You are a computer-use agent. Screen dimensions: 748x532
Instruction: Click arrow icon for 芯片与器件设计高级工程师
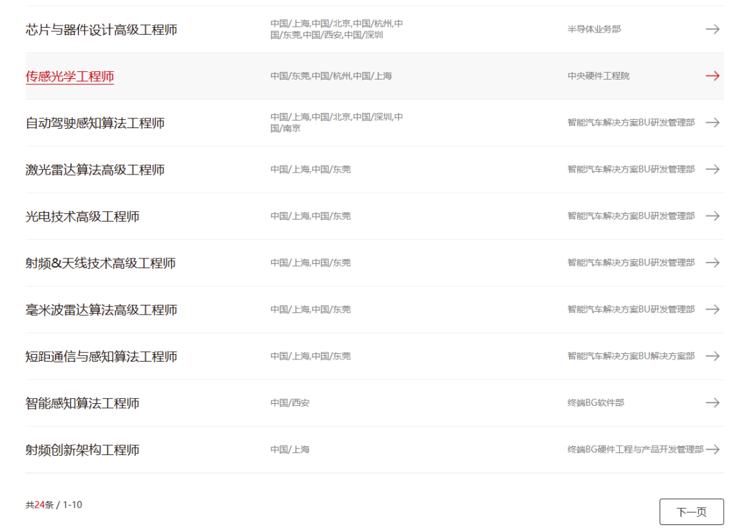coord(713,29)
